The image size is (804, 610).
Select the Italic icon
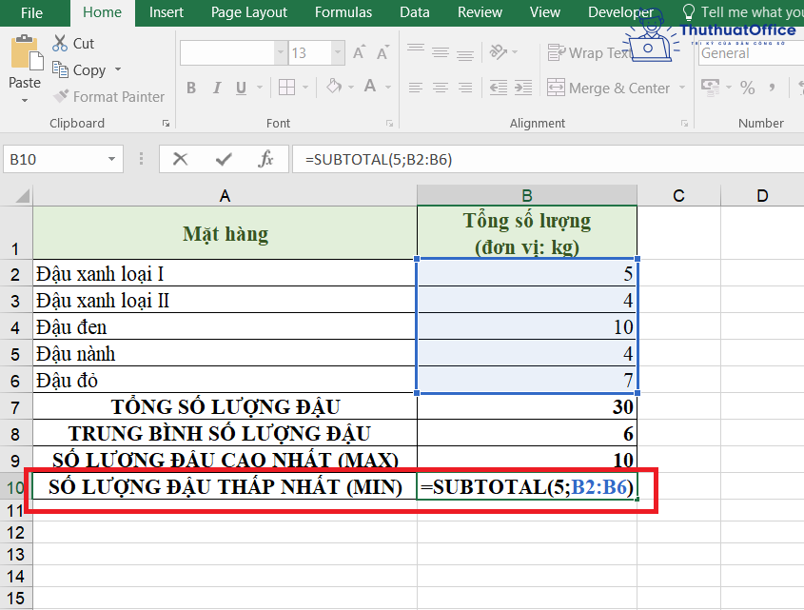217,87
